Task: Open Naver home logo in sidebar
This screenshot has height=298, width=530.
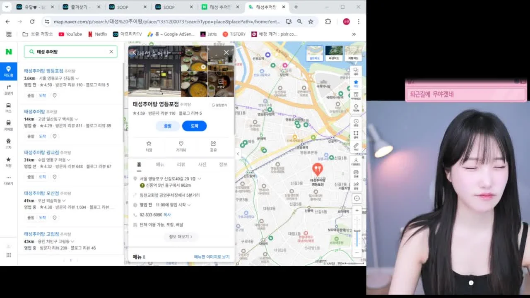Action: click(x=8, y=52)
